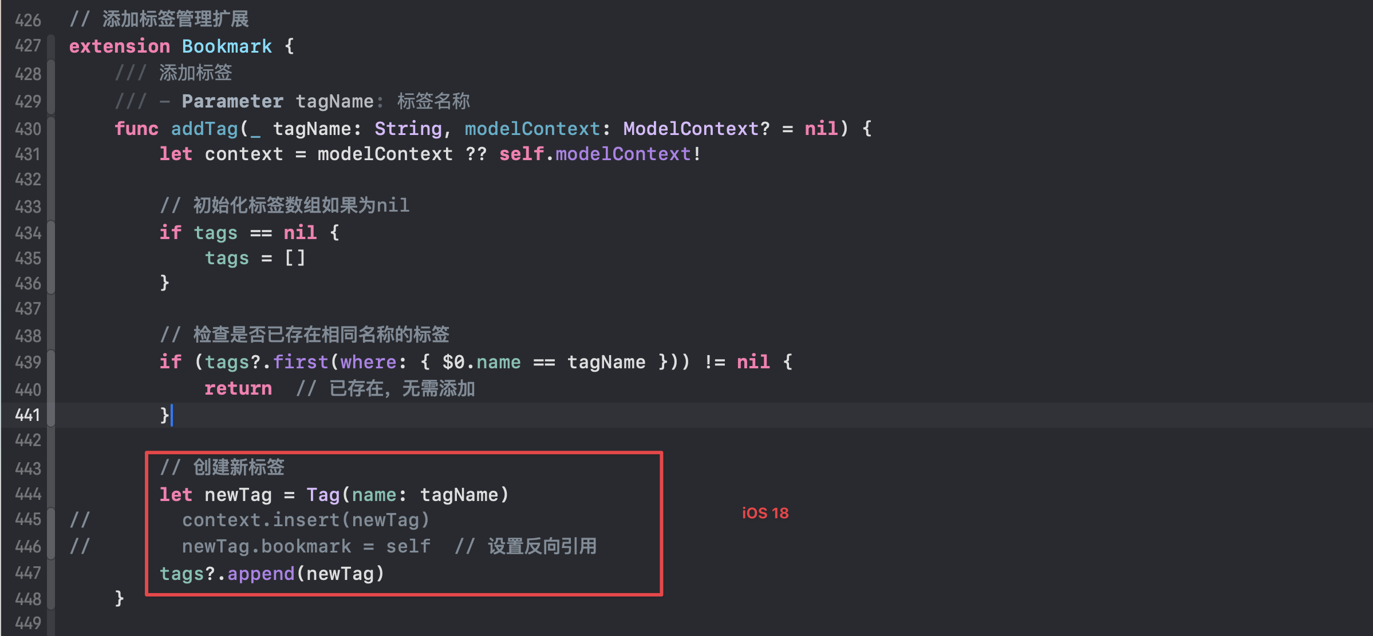
Task: Click the Bookmark type name in the extension
Action: 227,46
